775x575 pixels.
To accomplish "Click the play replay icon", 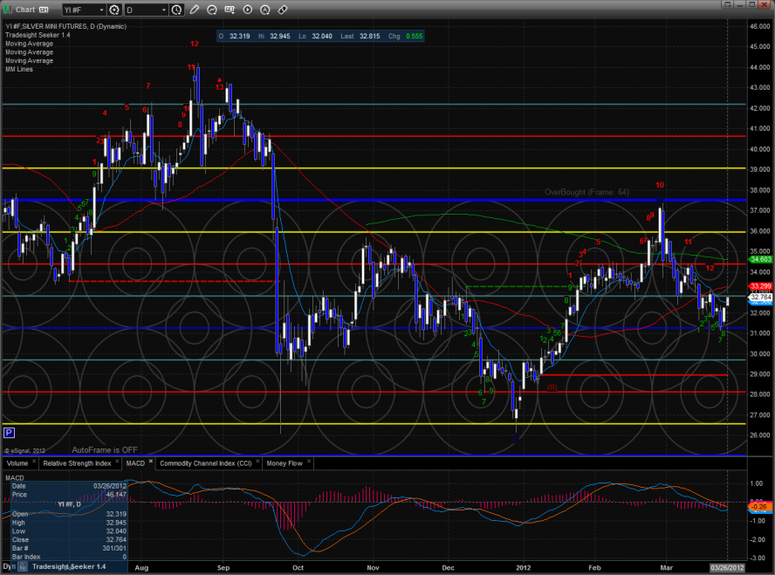I will tap(248, 10).
